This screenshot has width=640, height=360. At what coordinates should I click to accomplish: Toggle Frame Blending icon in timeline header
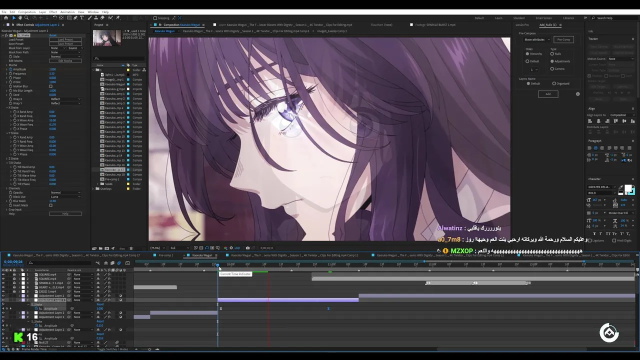tap(112, 263)
